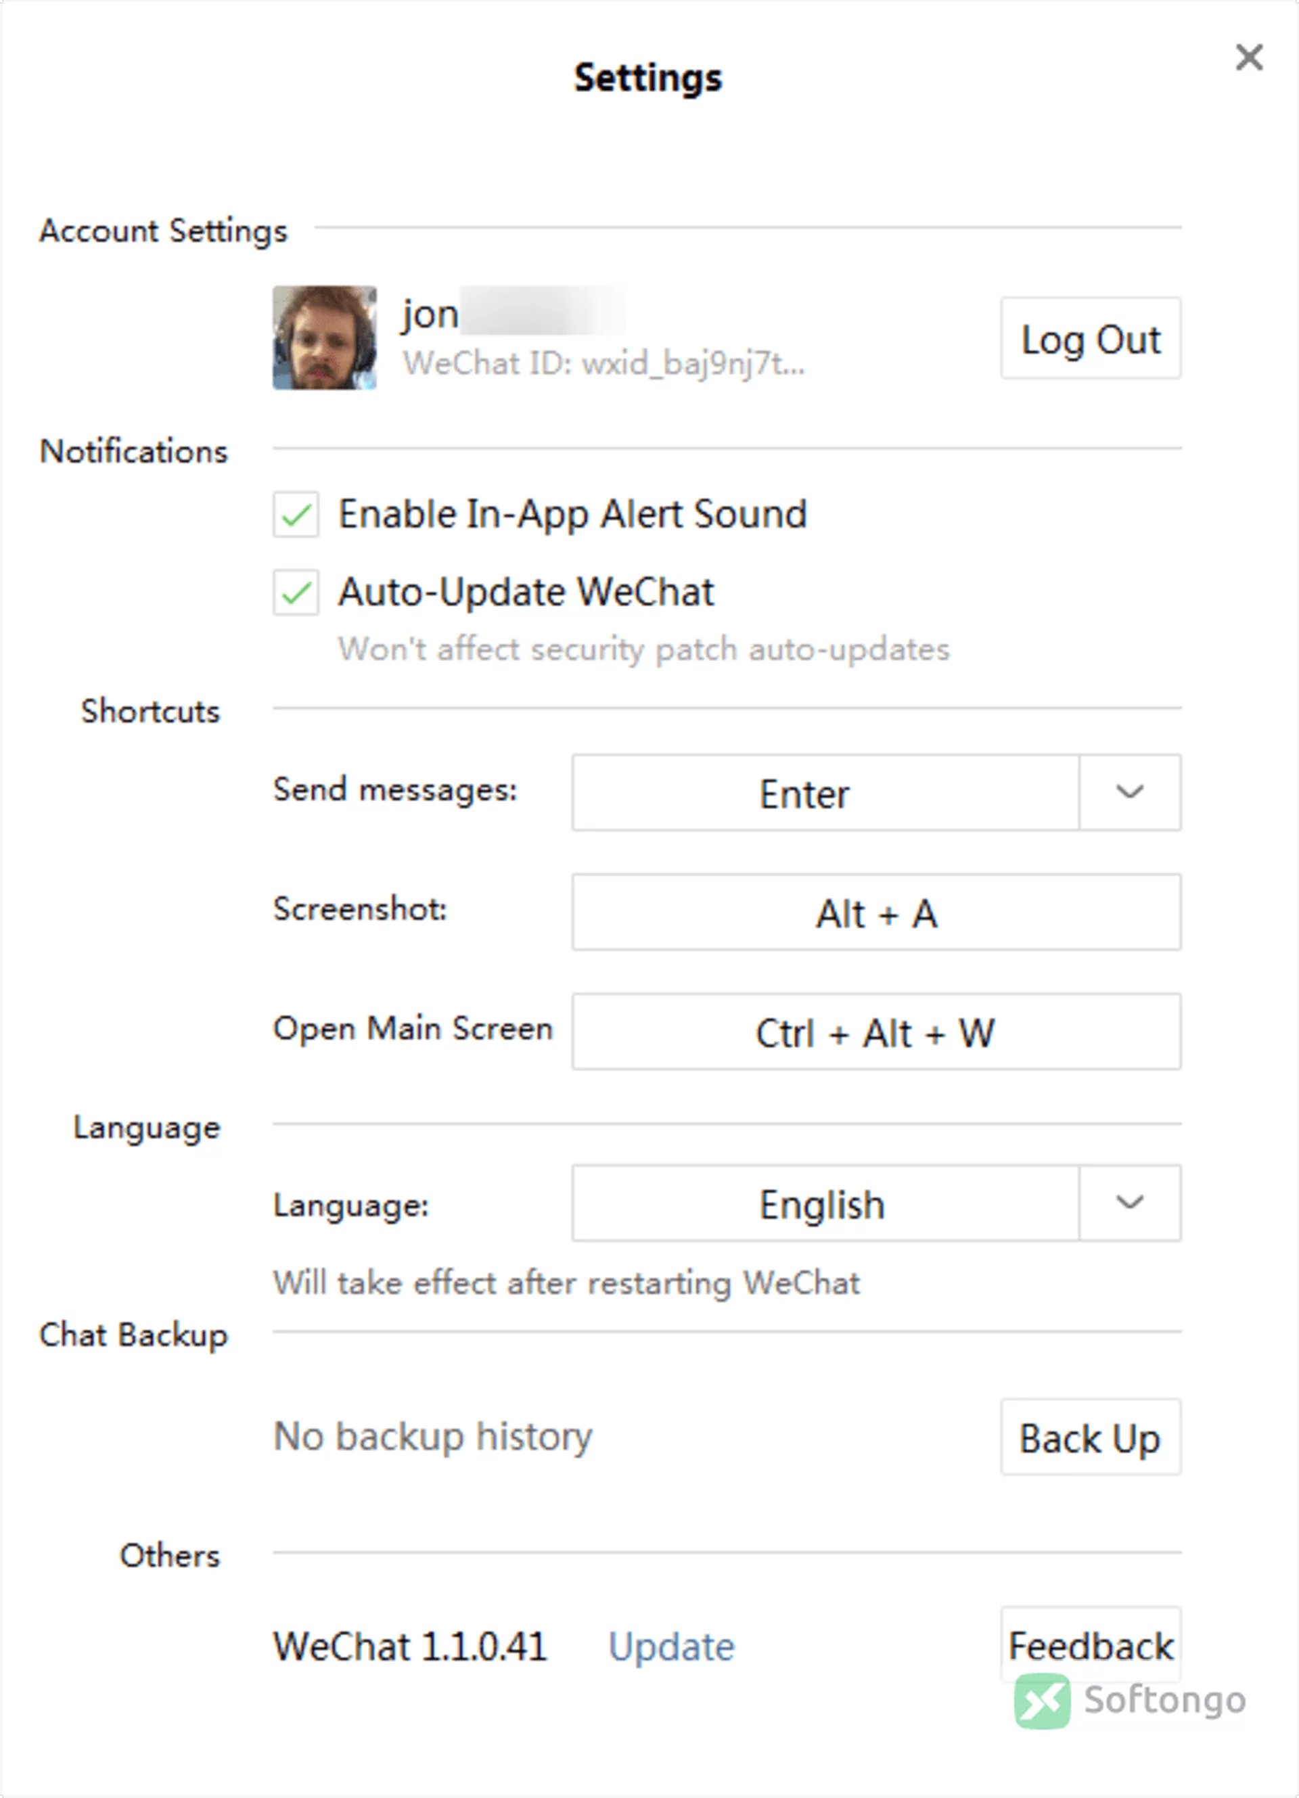Viewport: 1299px width, 1798px height.
Task: Log Out of the WeChat account
Action: [1091, 338]
